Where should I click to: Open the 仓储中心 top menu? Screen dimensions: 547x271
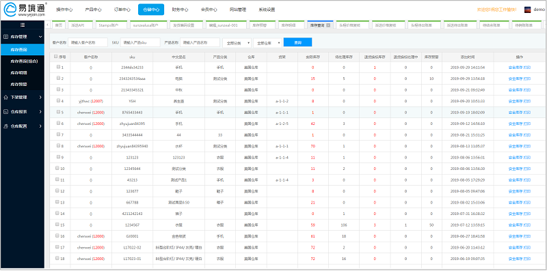coord(151,10)
